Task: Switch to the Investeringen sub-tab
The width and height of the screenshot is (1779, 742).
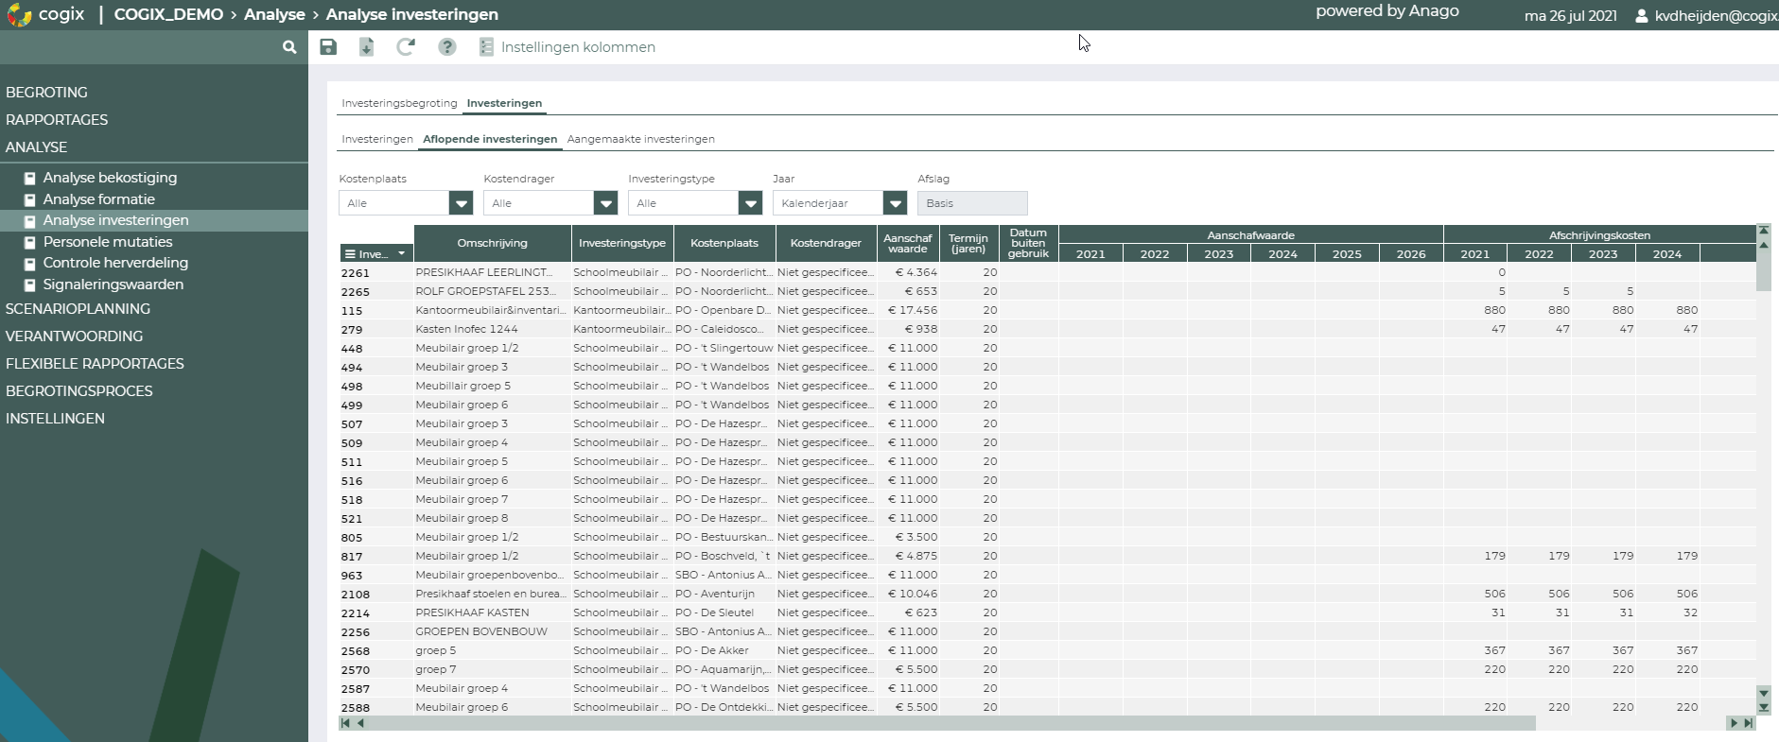Action: pyautogui.click(x=377, y=139)
